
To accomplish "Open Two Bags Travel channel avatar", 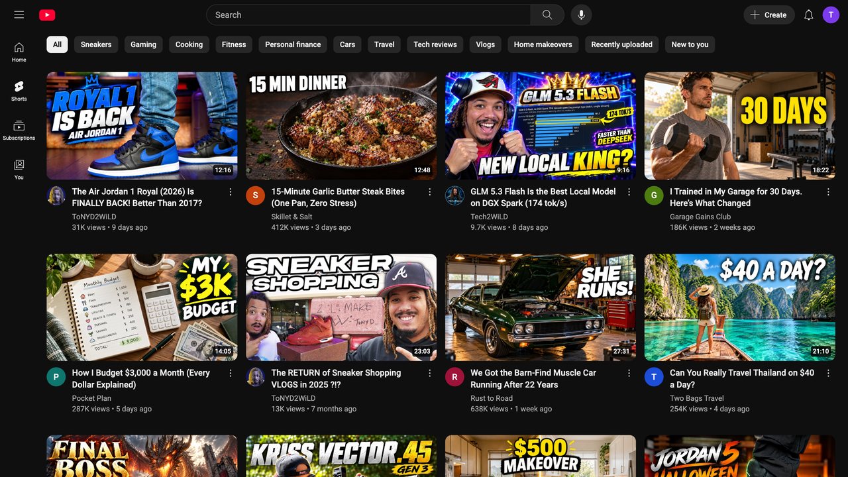I will click(x=654, y=377).
